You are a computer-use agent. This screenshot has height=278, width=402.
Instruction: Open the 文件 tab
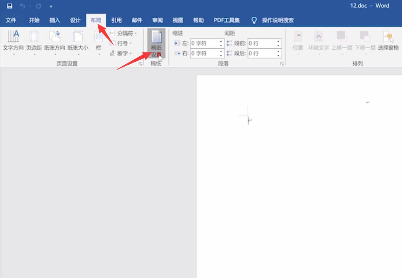point(11,20)
